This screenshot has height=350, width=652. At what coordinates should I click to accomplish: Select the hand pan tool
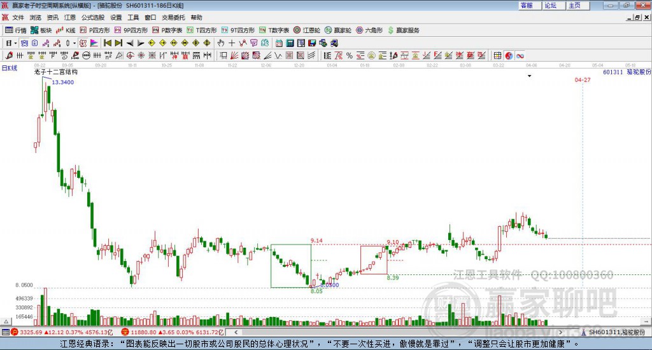221,43
